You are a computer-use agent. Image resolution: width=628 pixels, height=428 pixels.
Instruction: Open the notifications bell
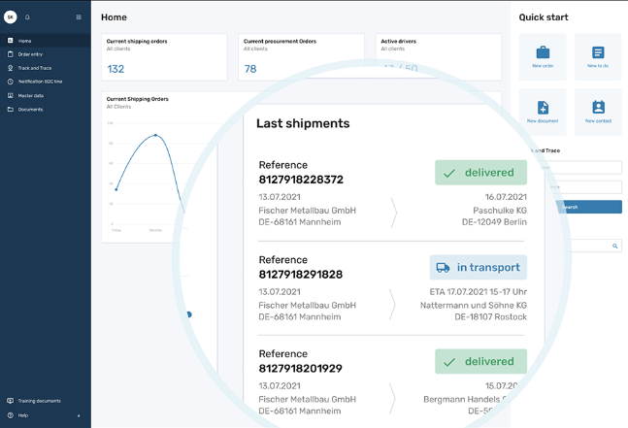click(x=27, y=16)
